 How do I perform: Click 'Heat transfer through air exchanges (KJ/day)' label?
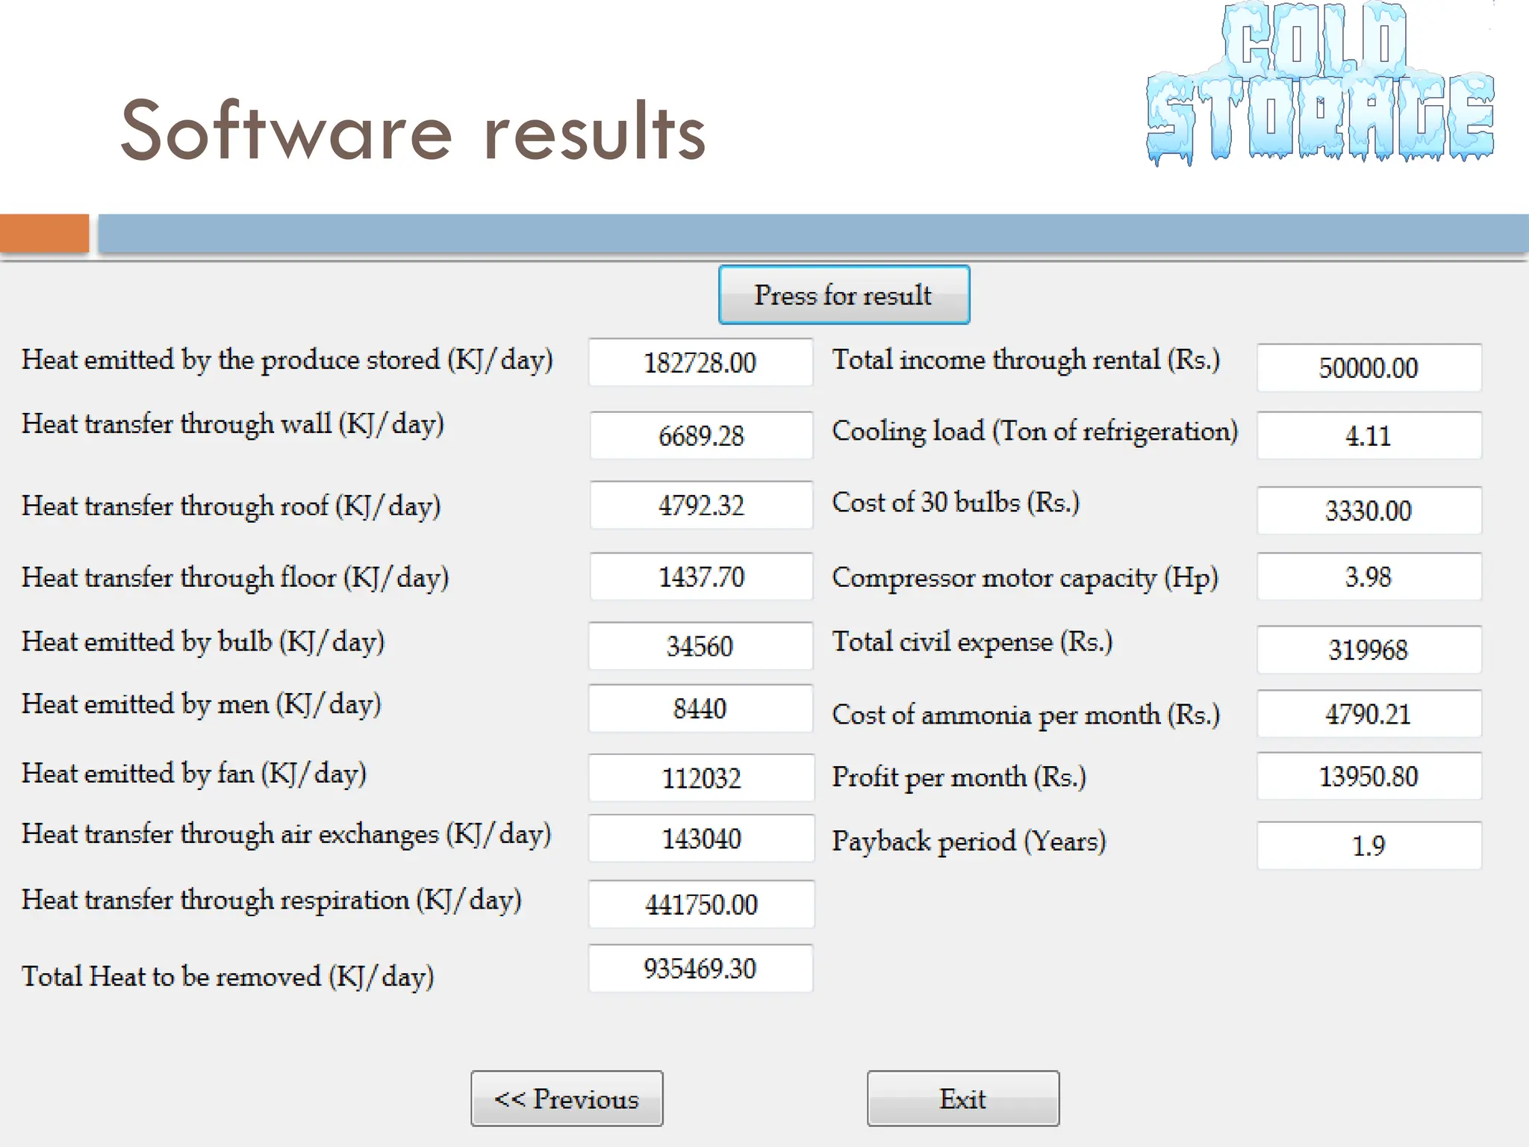tap(287, 835)
